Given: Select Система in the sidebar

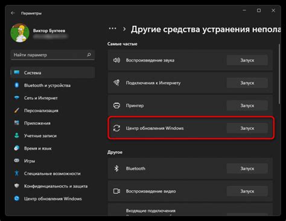Looking at the screenshot, I should pos(52,72).
